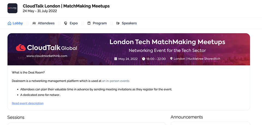The width and height of the screenshot is (262, 125).
Task: Click the Expo lightbulb icon
Action: [65, 23]
